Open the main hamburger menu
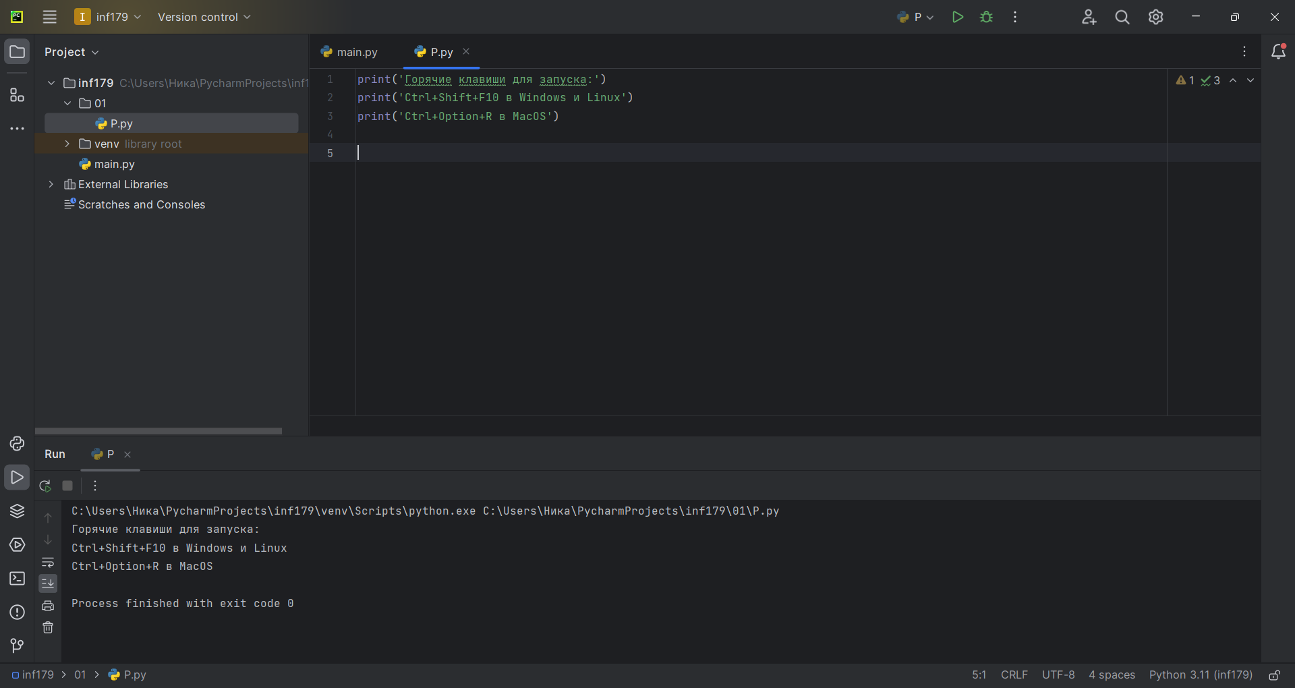Screen dimensions: 1295x688 [50, 17]
